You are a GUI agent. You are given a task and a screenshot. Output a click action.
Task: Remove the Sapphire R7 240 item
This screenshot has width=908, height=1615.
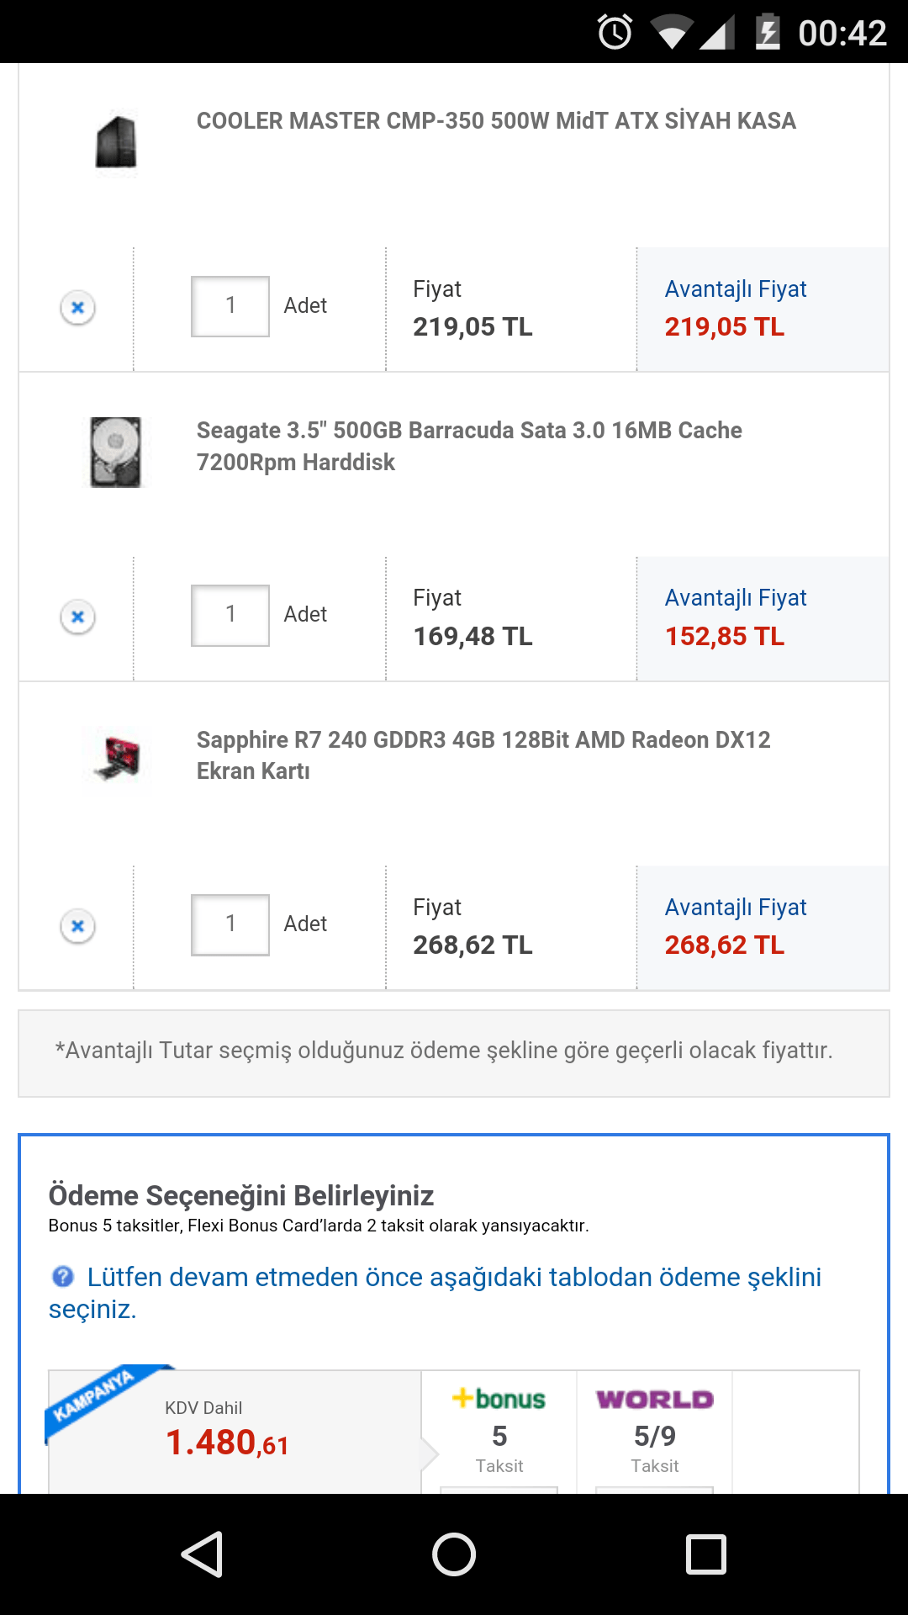pos(77,926)
